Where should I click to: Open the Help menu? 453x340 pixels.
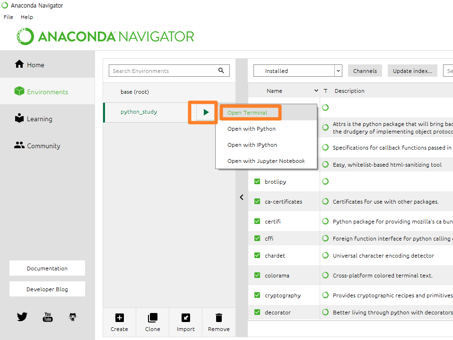click(x=27, y=17)
